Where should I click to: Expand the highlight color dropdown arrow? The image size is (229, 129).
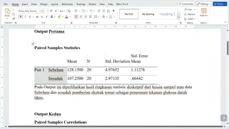63,17
